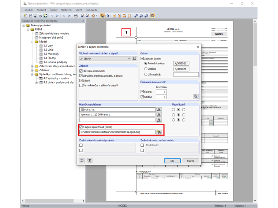This screenshot has width=278, height=208.
Task: Click the save diskette icon in toolbar
Action: (35, 16)
